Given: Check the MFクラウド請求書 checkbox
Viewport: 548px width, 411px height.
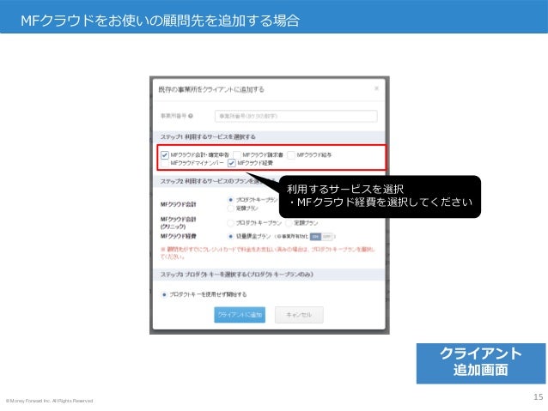Looking at the screenshot, I should tap(237, 154).
